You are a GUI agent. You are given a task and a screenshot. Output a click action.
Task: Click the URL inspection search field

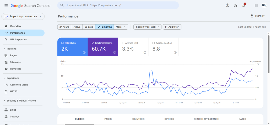(118, 5)
